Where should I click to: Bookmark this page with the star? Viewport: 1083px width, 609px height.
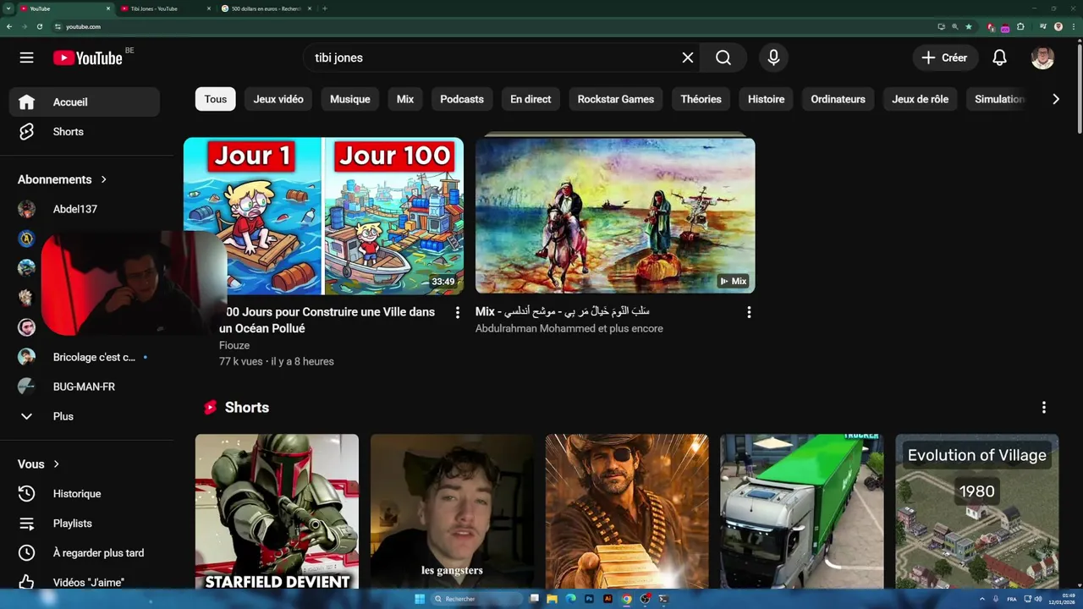click(x=969, y=26)
